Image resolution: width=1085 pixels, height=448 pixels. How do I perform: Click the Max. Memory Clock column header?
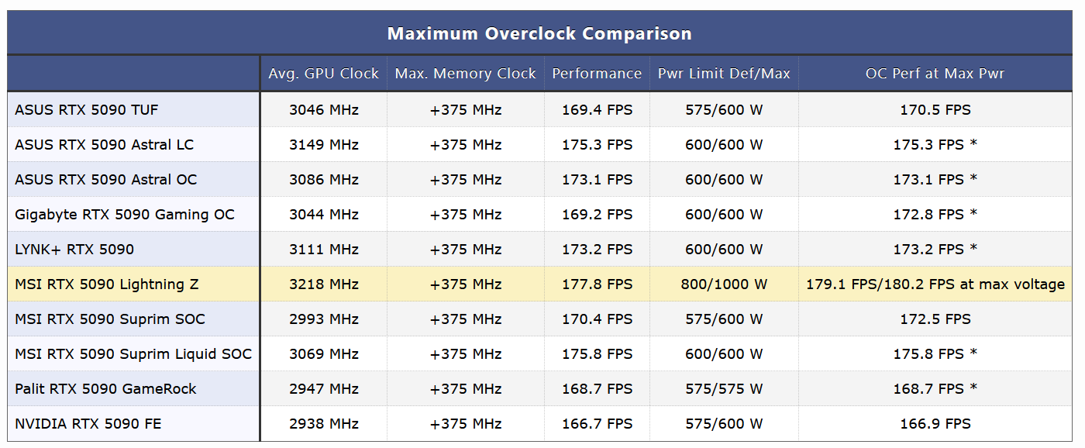(x=465, y=74)
